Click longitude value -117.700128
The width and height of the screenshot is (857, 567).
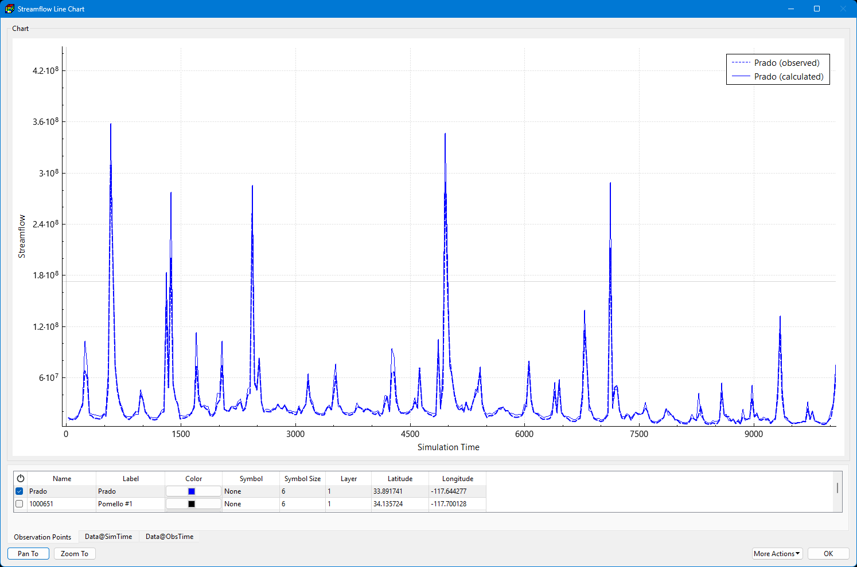pos(458,504)
